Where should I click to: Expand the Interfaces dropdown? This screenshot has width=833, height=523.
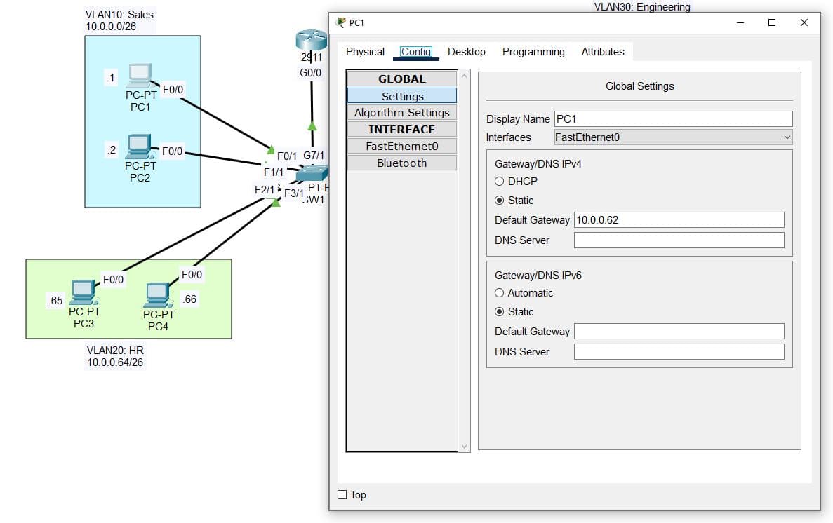pos(673,137)
